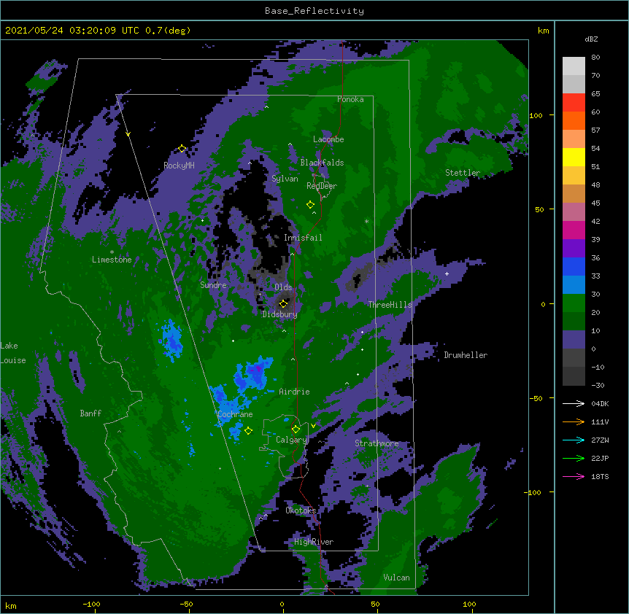Image resolution: width=629 pixels, height=614 pixels.
Task: Click the Innisfail label
Action: point(303,238)
